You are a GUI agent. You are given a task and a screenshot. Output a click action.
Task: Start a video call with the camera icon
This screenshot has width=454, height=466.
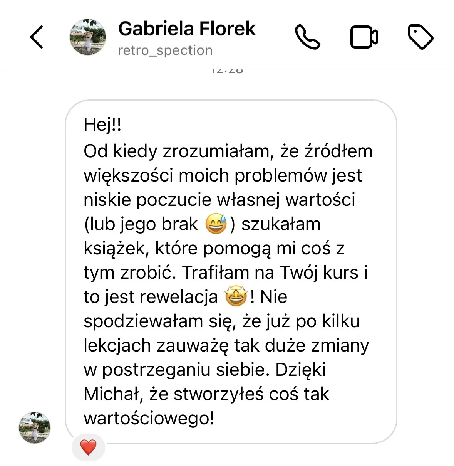(x=364, y=37)
